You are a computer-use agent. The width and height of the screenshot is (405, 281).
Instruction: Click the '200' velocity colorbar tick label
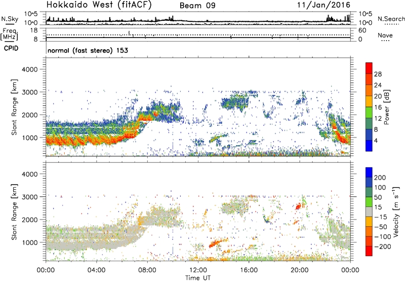click(380, 178)
